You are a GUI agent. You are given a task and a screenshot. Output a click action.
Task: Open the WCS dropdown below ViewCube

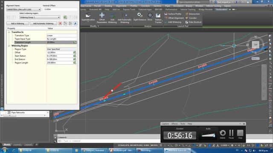pos(256,59)
